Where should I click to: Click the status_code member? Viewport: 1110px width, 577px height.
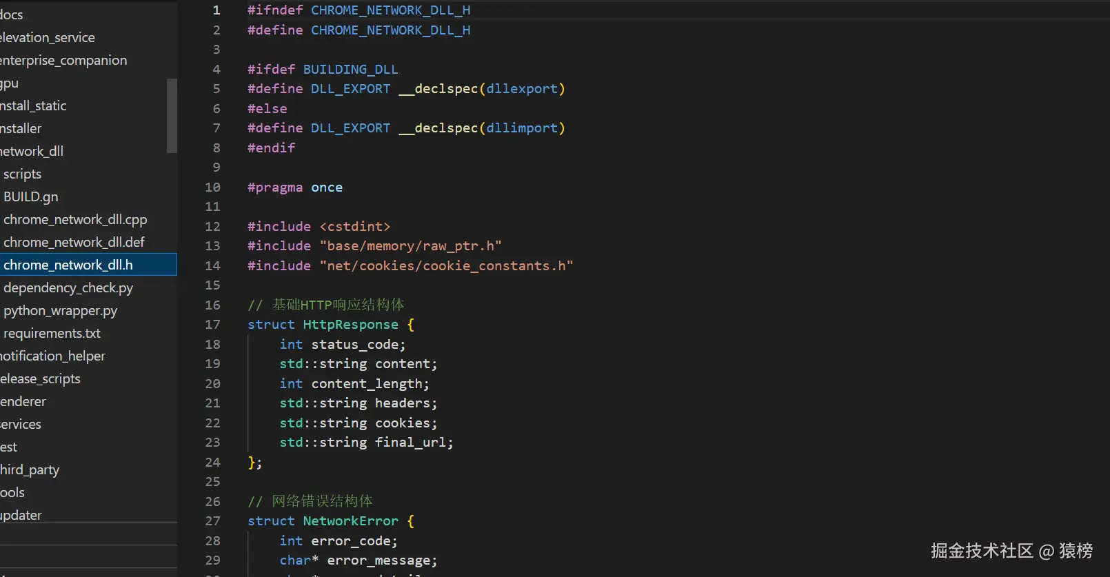(354, 345)
